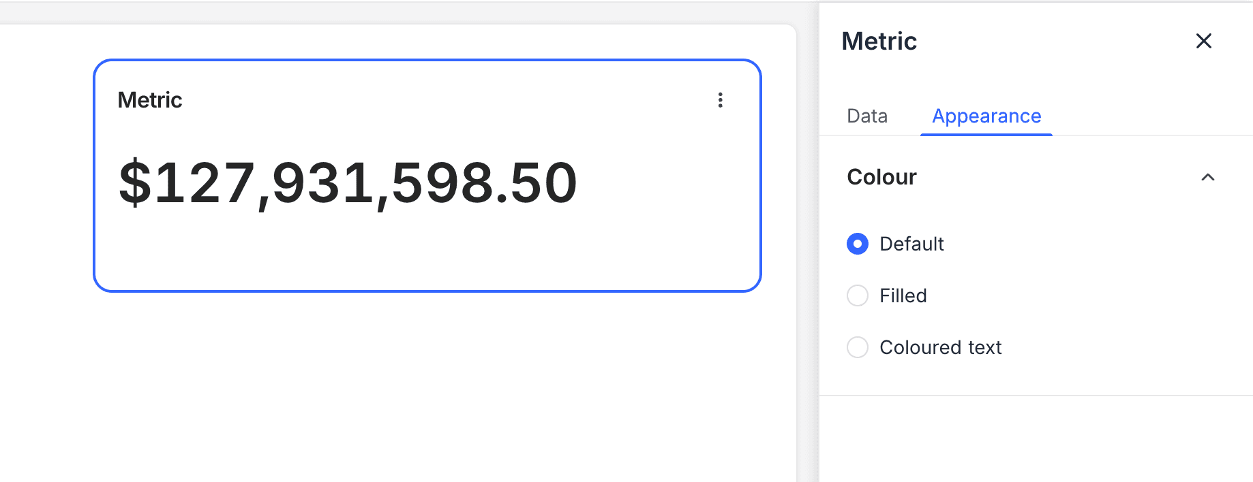This screenshot has width=1253, height=482.
Task: Select the Default colour radio button
Action: click(858, 244)
